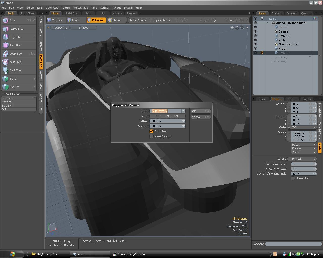Viewport: 323px width, 258px height.
Task: Switch to Edges selection mode
Action: tap(73, 20)
